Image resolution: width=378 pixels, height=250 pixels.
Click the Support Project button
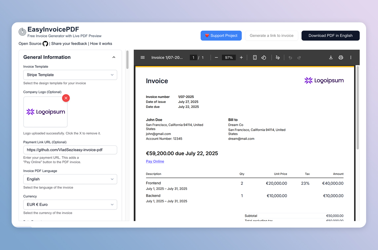click(221, 36)
